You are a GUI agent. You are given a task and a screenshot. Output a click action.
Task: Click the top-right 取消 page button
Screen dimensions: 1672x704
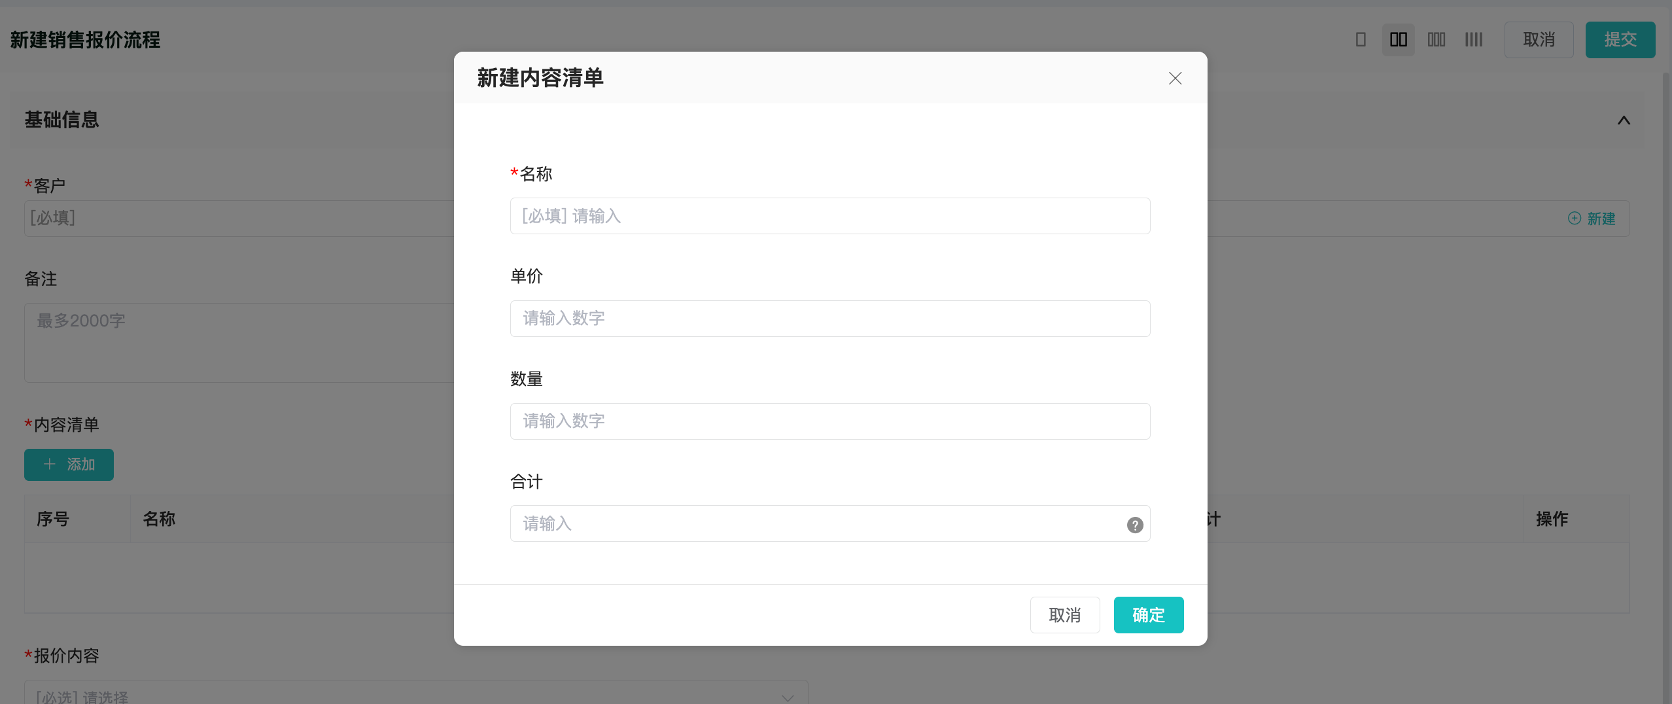1539,40
